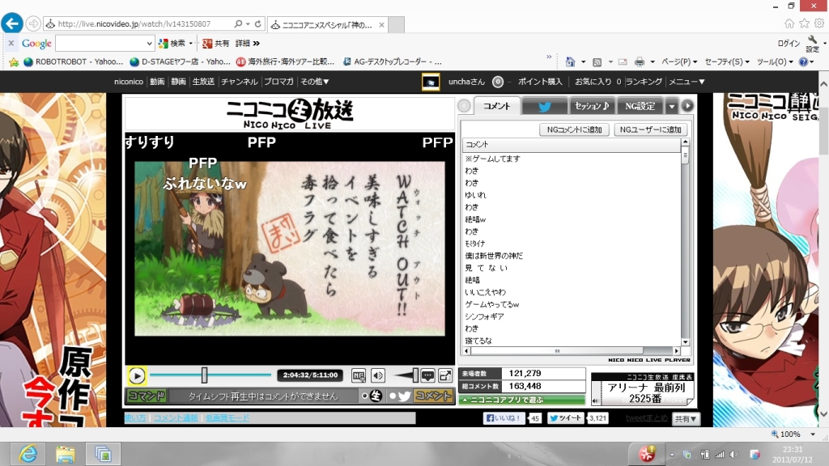The image size is (829, 466).
Task: Click the RSS feeds icon in the command bar
Action: click(x=597, y=61)
